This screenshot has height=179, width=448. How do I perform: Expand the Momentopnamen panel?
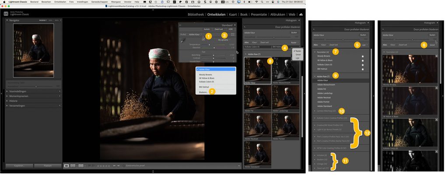[x=7, y=96]
